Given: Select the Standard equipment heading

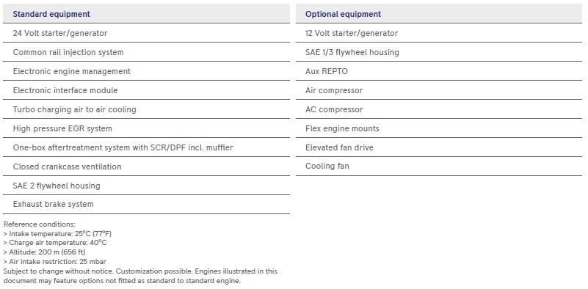Looking at the screenshot, I should (51, 14).
